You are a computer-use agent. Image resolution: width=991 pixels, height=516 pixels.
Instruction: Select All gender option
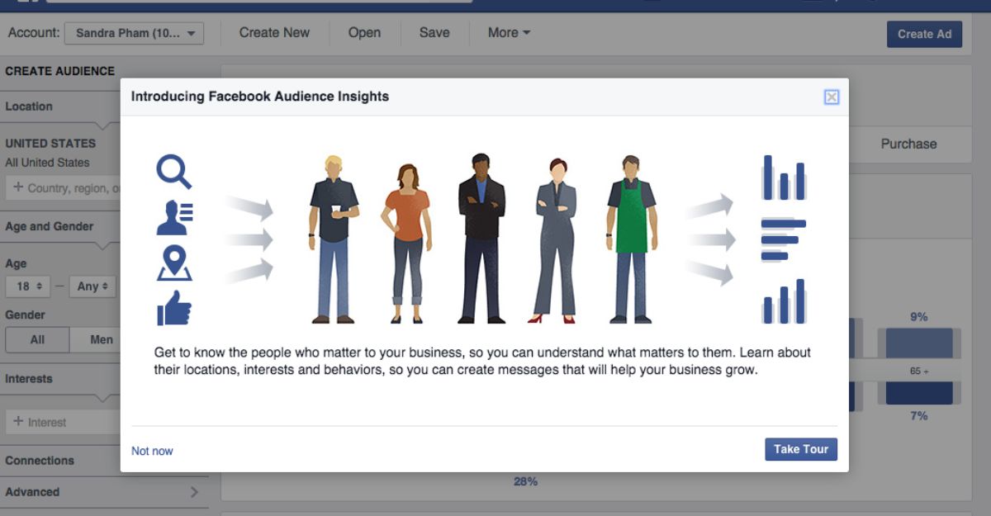point(37,339)
